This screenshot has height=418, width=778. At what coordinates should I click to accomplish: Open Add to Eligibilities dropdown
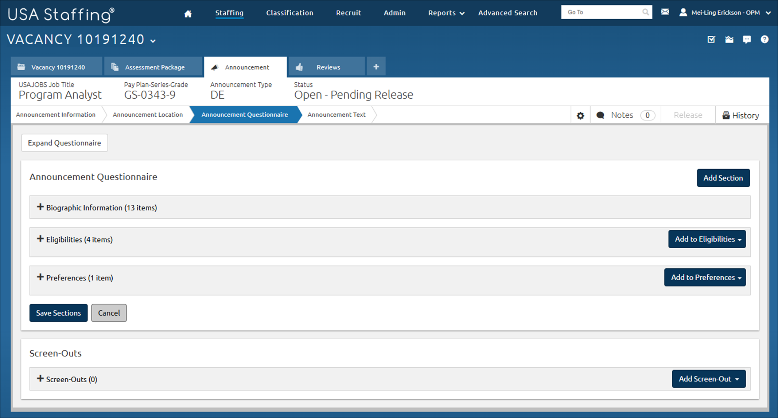(x=707, y=239)
